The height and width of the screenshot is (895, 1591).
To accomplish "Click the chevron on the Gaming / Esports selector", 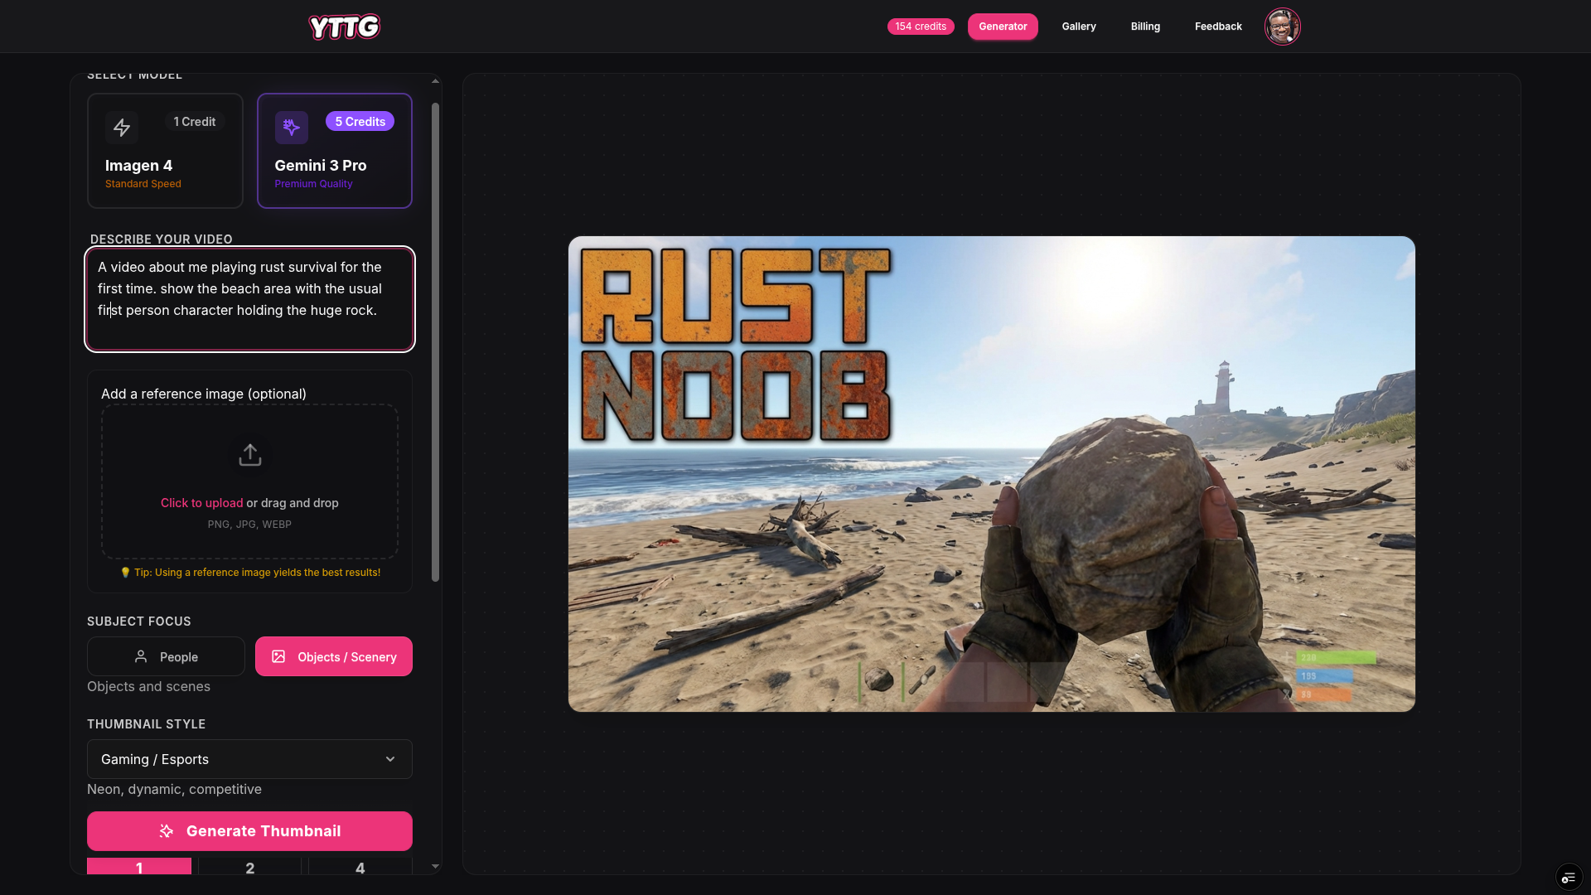I will pyautogui.click(x=389, y=759).
